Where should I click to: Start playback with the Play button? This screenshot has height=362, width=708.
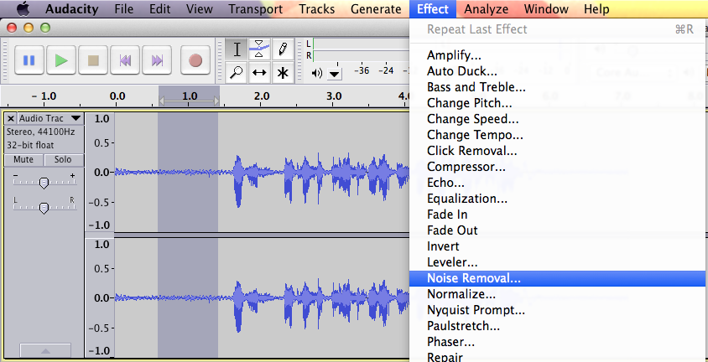61,60
